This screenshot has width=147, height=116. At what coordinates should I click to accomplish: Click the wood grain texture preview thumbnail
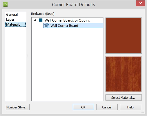click(x=123, y=74)
